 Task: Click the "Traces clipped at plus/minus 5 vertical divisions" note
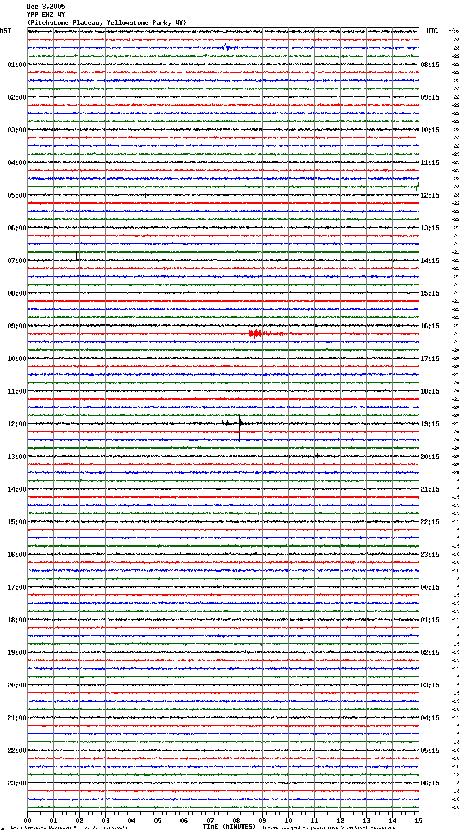328,827
